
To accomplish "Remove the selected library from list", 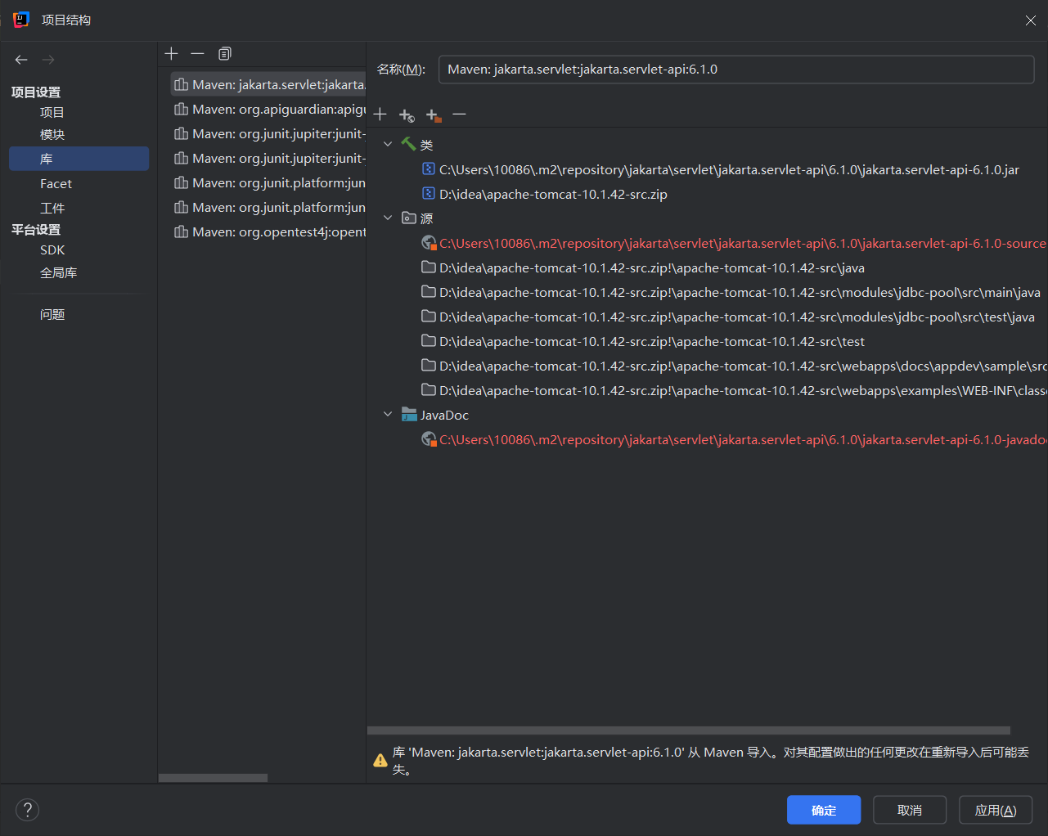I will point(197,54).
